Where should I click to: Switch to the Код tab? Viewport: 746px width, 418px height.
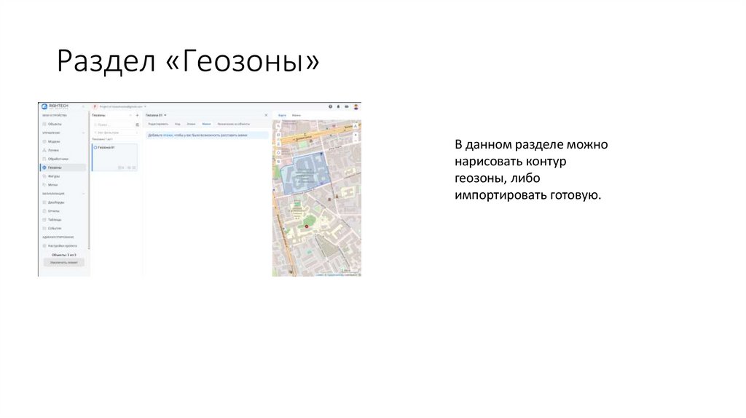point(178,124)
